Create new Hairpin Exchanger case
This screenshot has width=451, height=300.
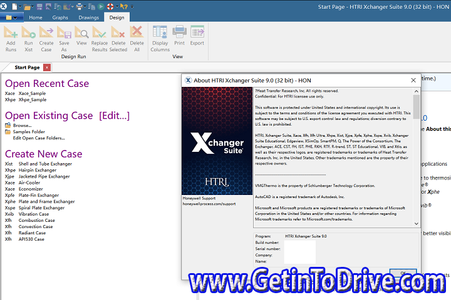pos(38,170)
